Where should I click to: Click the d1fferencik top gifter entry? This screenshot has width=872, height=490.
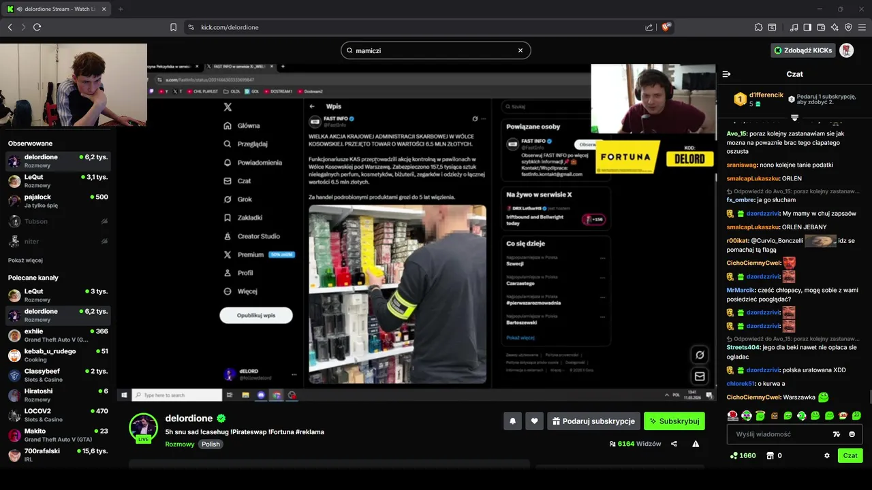[758, 99]
